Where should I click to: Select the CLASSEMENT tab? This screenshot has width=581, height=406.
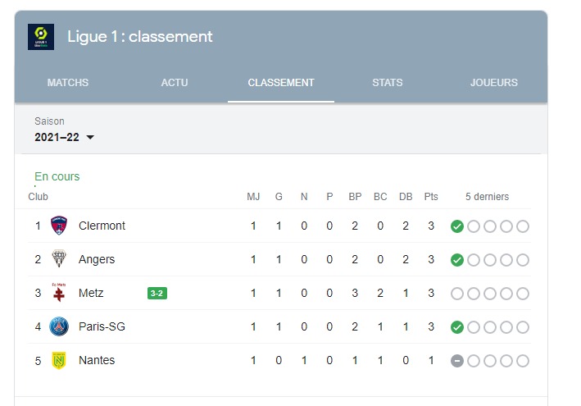[x=281, y=83]
